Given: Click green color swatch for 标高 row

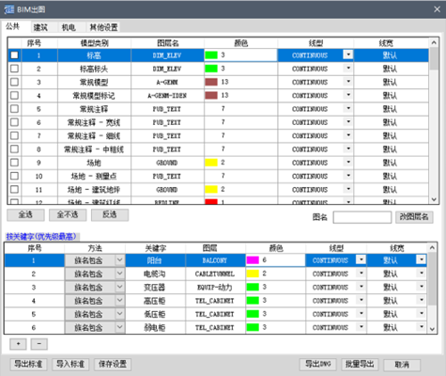Looking at the screenshot, I should click(x=211, y=55).
